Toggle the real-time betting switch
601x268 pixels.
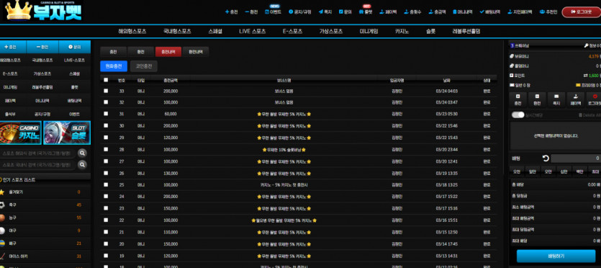point(518,115)
